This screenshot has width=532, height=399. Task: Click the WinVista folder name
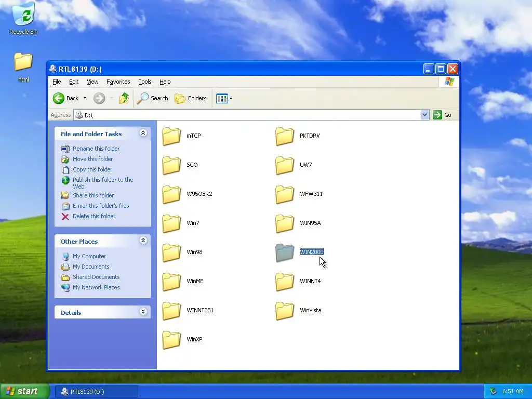(311, 310)
